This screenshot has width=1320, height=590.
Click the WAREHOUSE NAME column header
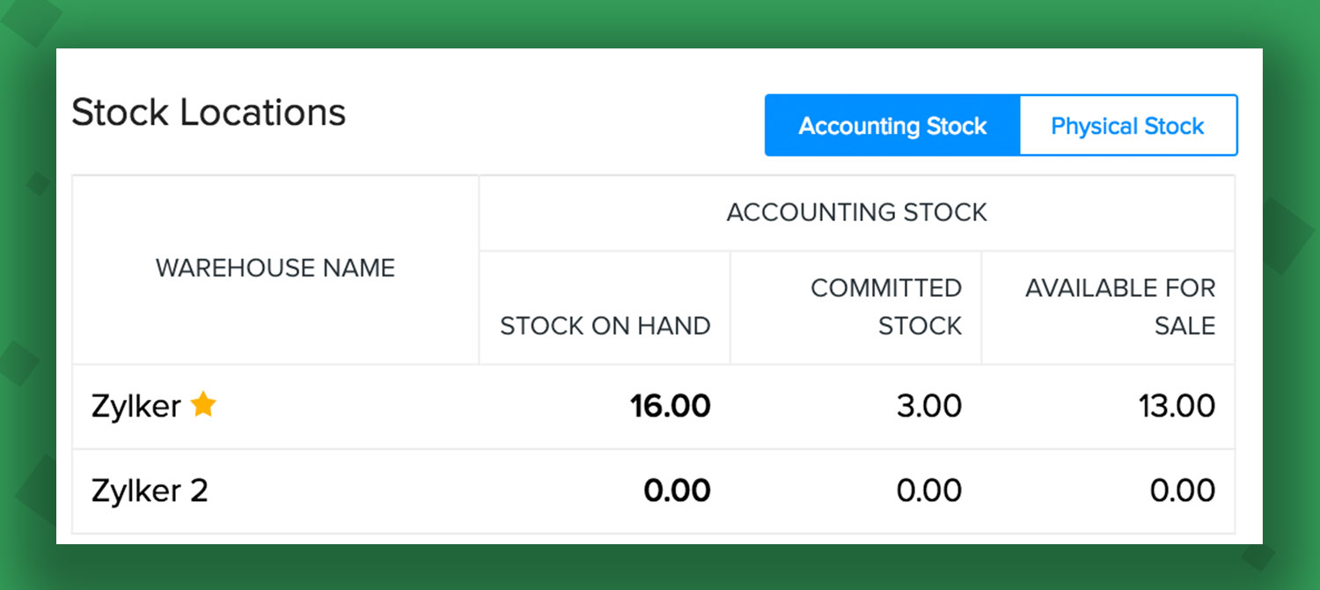[x=275, y=269]
